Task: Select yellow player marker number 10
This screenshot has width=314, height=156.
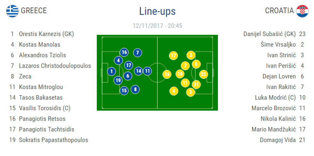Action: [180, 74]
